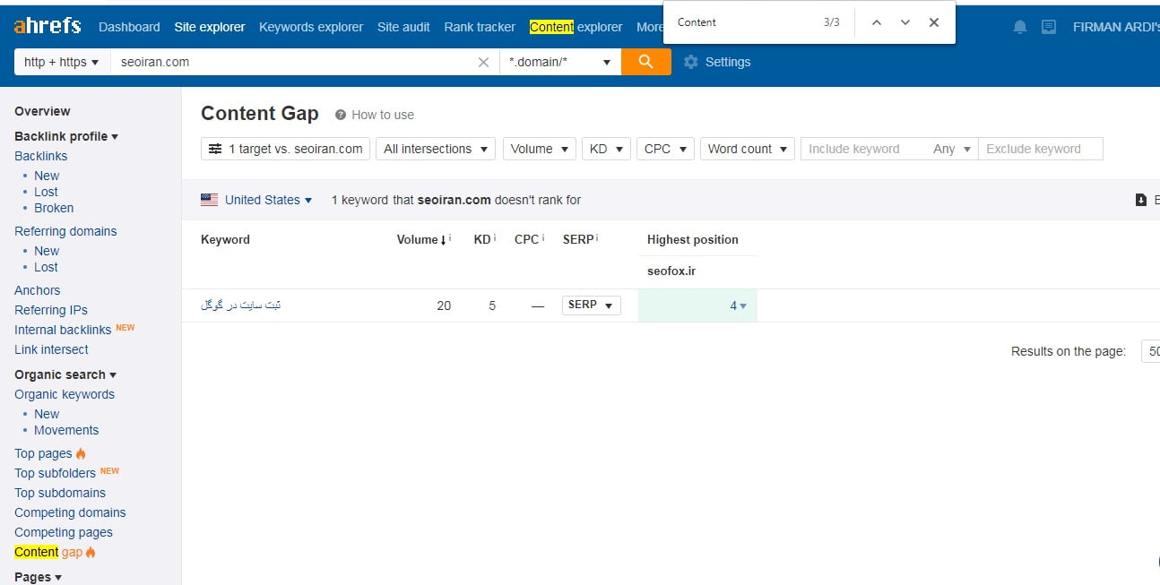Collapse the Backlink profile section
Viewport: 1160px width, 585px height.
click(66, 136)
